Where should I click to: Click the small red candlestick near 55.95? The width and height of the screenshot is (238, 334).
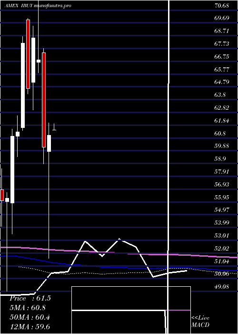2,195
